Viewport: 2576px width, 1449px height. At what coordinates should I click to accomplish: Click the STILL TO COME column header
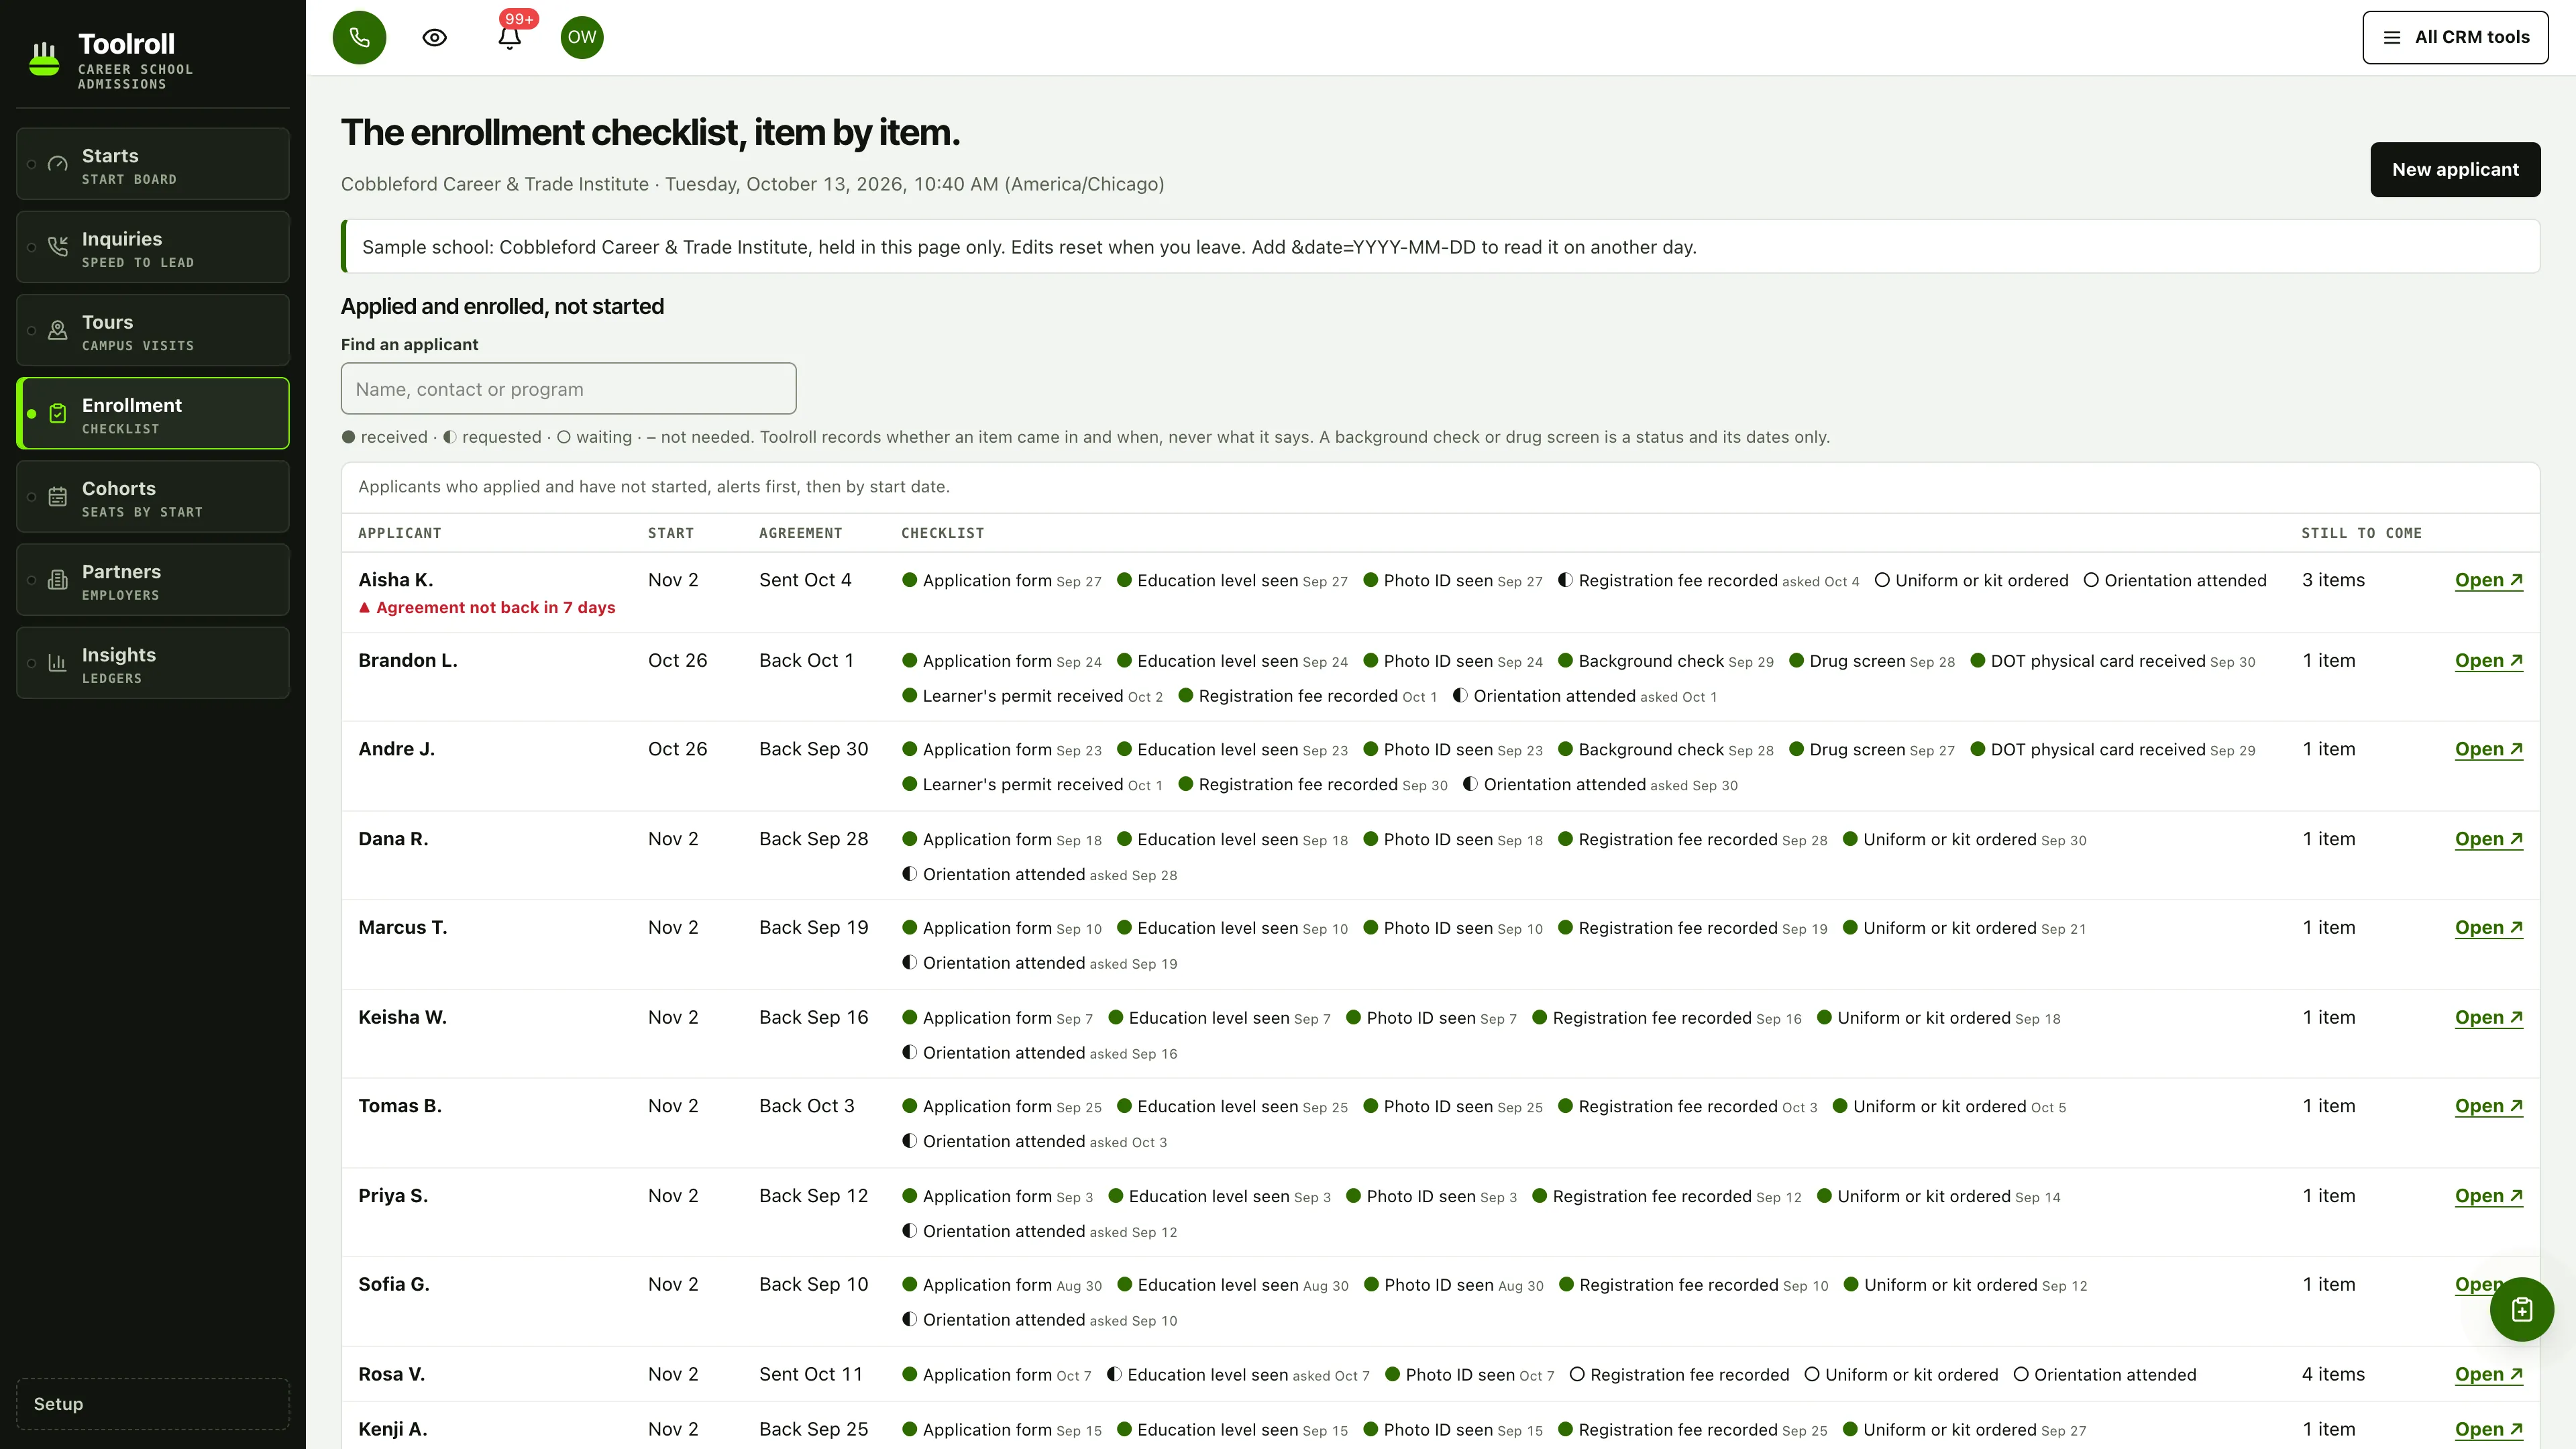tap(2361, 533)
